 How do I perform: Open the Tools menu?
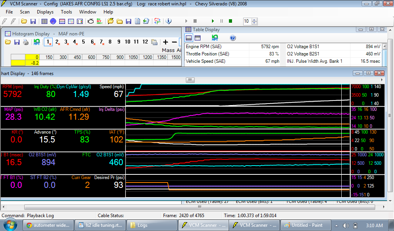pyautogui.click(x=66, y=12)
